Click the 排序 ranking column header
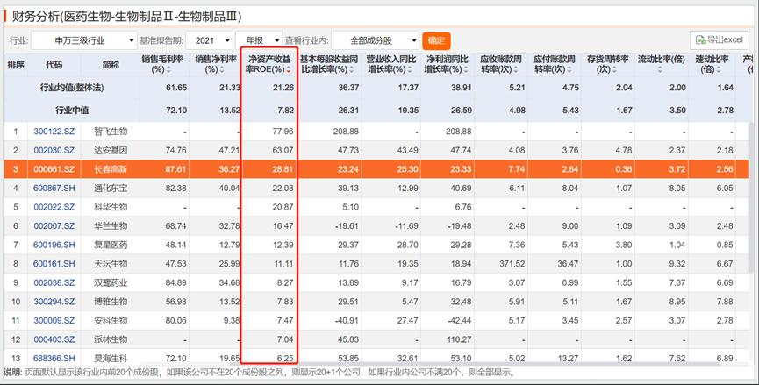The width and height of the screenshot is (759, 385). [16, 64]
